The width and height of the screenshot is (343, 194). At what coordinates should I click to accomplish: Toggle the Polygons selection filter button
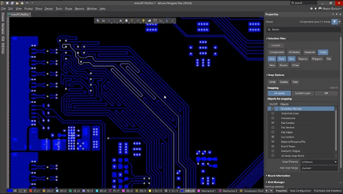(317, 59)
